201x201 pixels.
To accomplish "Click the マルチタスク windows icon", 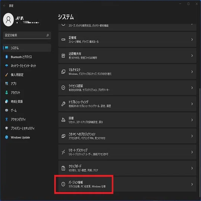I will (x=63, y=72).
